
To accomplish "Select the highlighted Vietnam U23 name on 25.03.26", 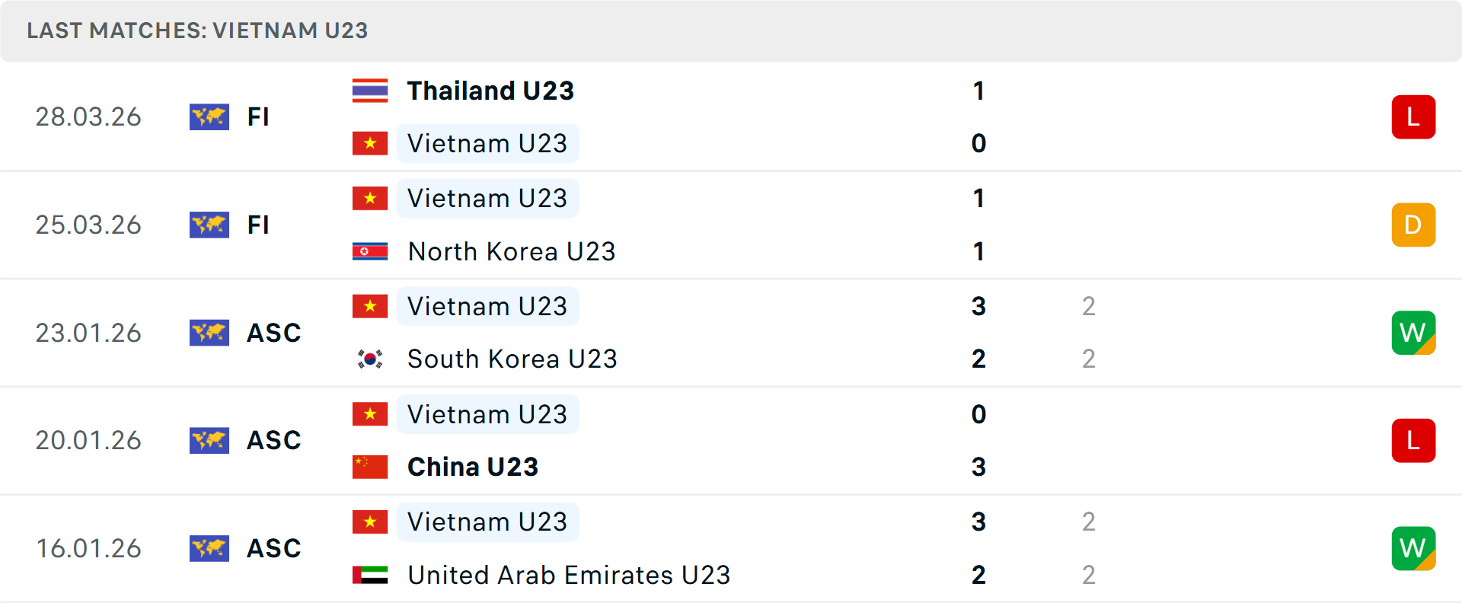I will pos(487,198).
